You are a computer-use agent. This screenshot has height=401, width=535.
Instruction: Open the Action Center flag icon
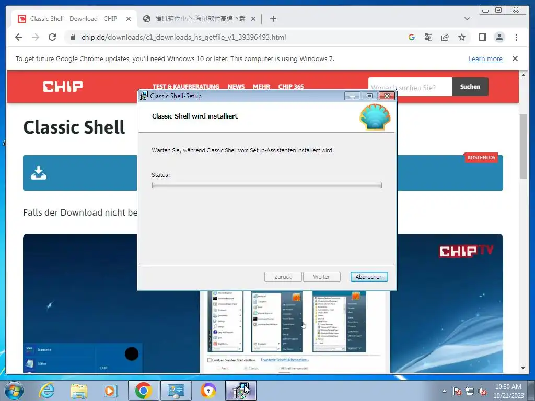[457, 391]
